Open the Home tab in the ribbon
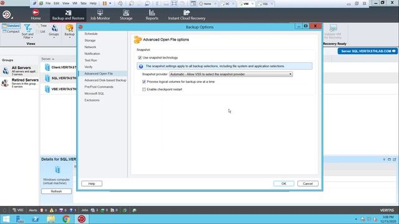399x224 pixels. (36, 15)
